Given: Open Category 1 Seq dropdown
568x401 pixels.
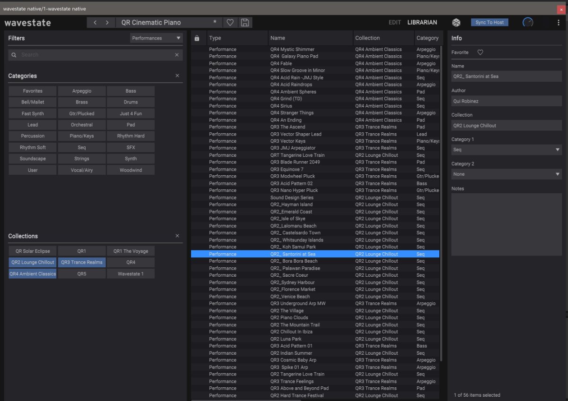Looking at the screenshot, I should pyautogui.click(x=506, y=150).
